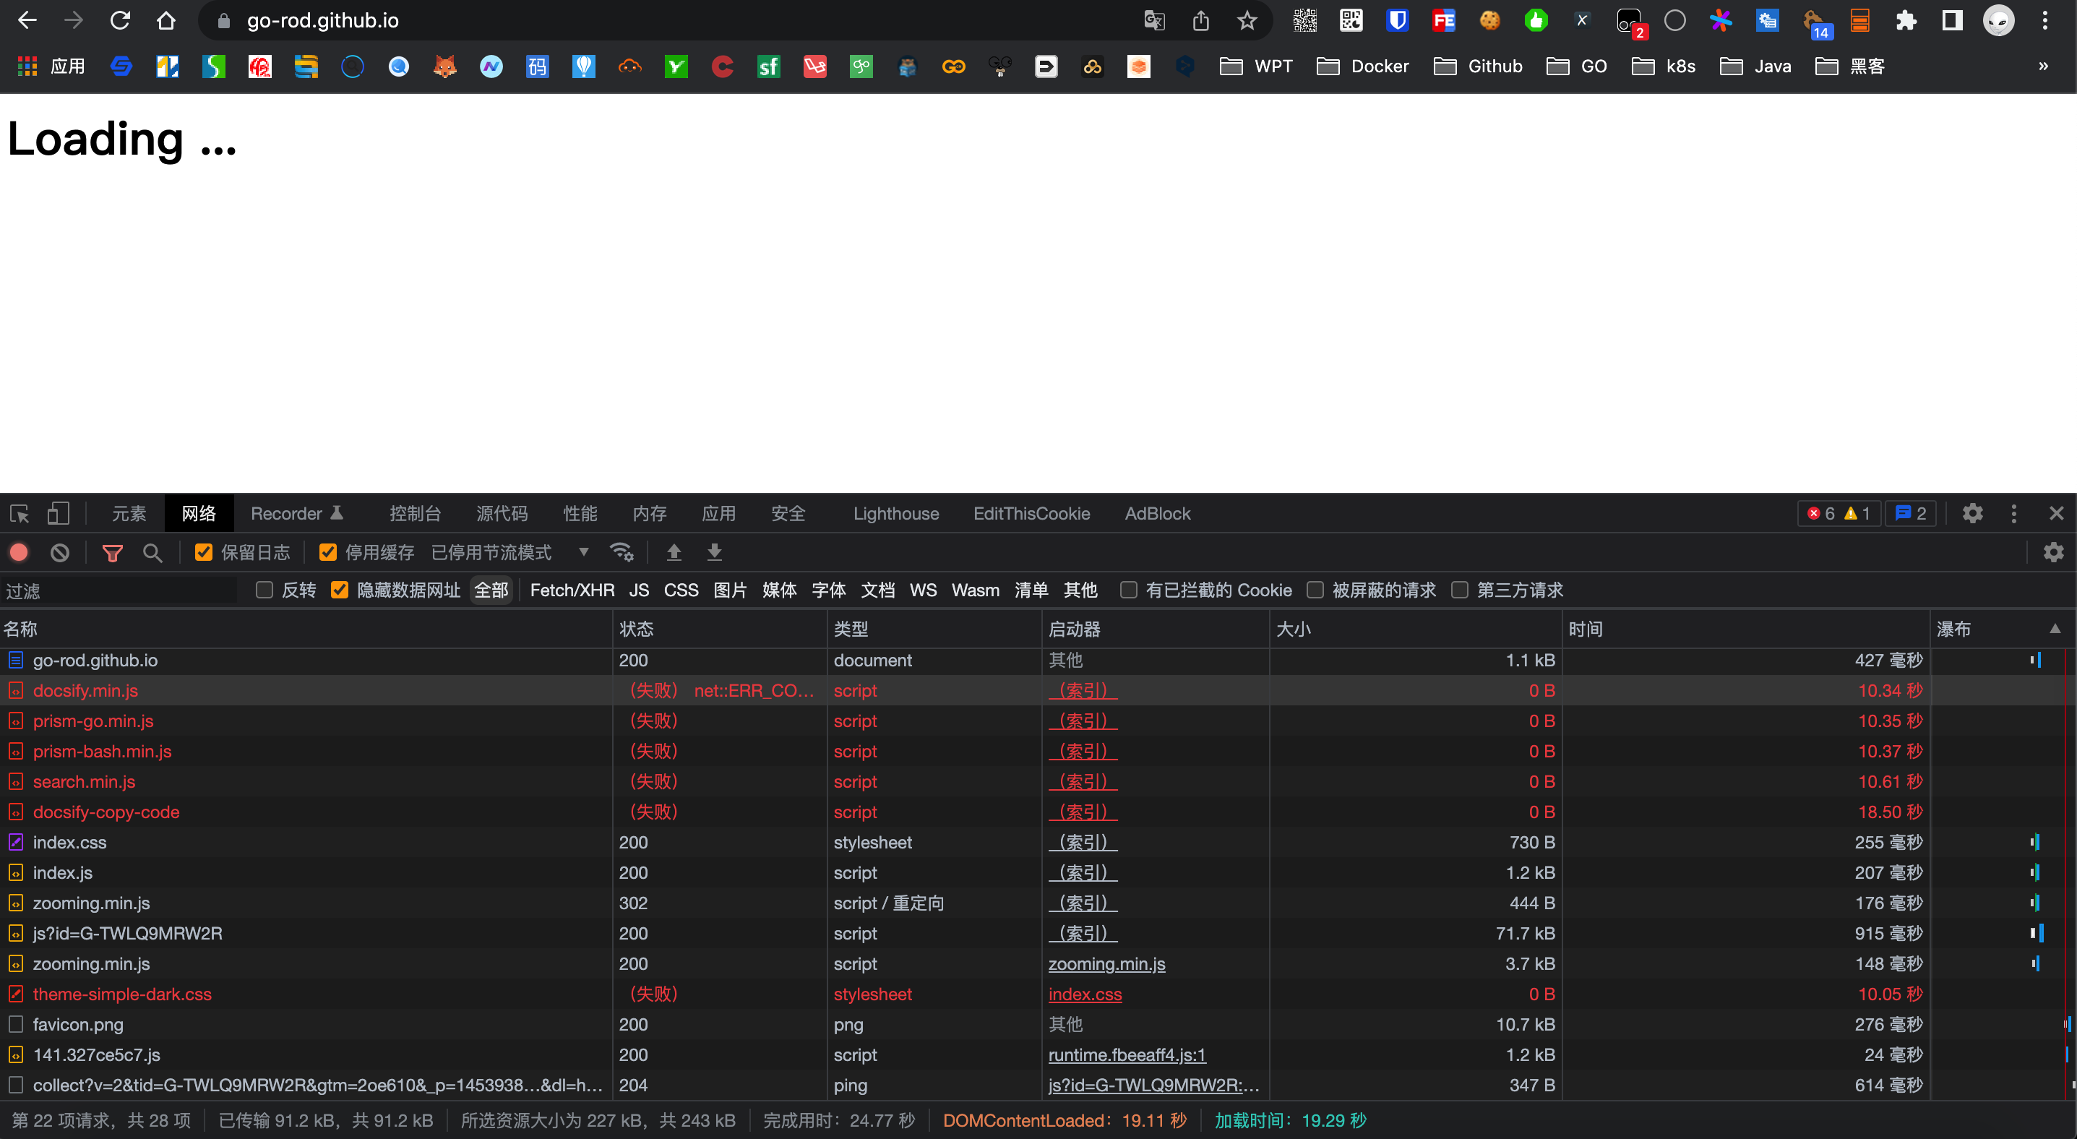Enable the 反转 filter checkbox
The width and height of the screenshot is (2077, 1139).
(264, 590)
